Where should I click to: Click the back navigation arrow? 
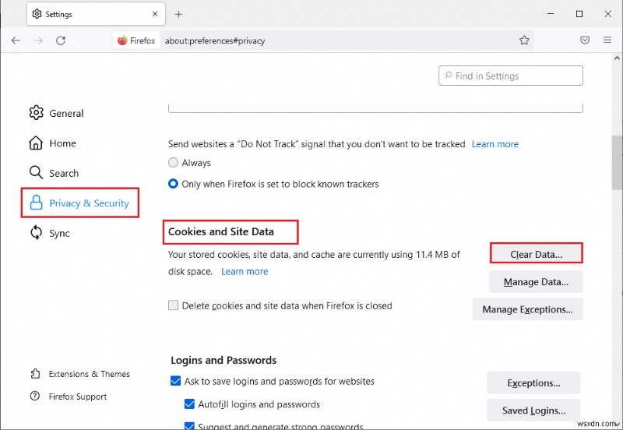[x=16, y=41]
